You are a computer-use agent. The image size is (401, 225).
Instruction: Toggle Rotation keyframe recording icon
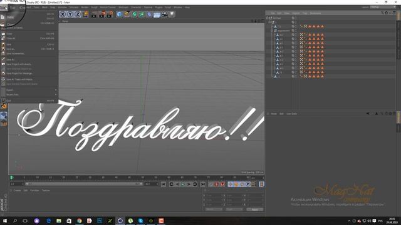coord(242,184)
